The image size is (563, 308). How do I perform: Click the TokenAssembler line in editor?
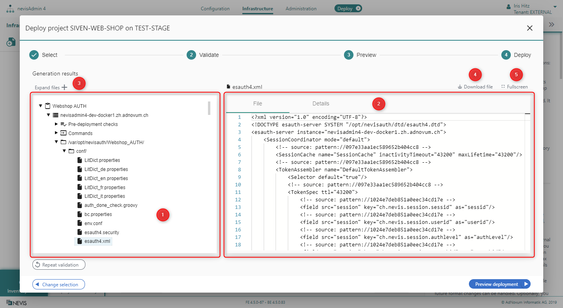pyautogui.click(x=344, y=170)
